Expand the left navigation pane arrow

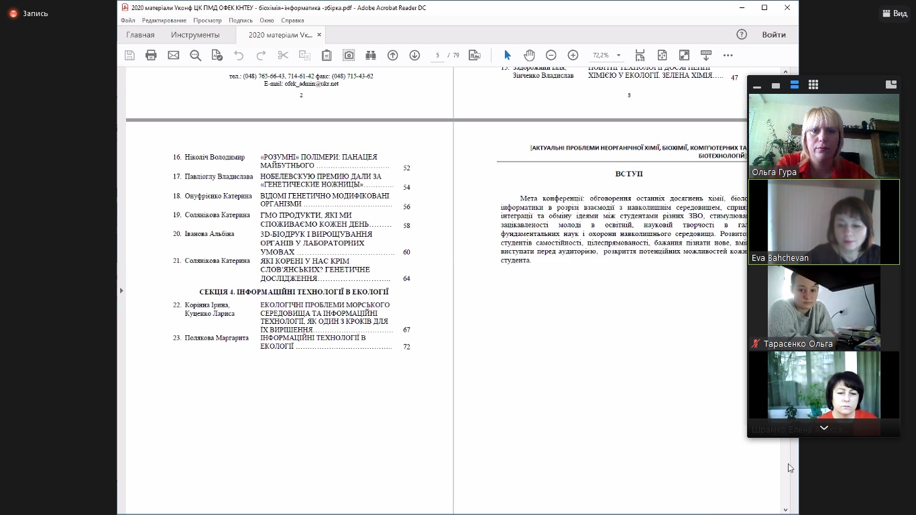(121, 290)
